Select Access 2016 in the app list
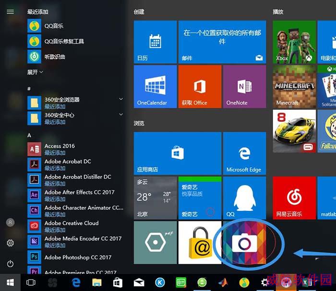The image size is (336, 291). point(75,149)
